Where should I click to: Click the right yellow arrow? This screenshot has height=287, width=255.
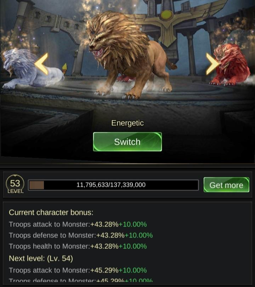click(x=212, y=64)
